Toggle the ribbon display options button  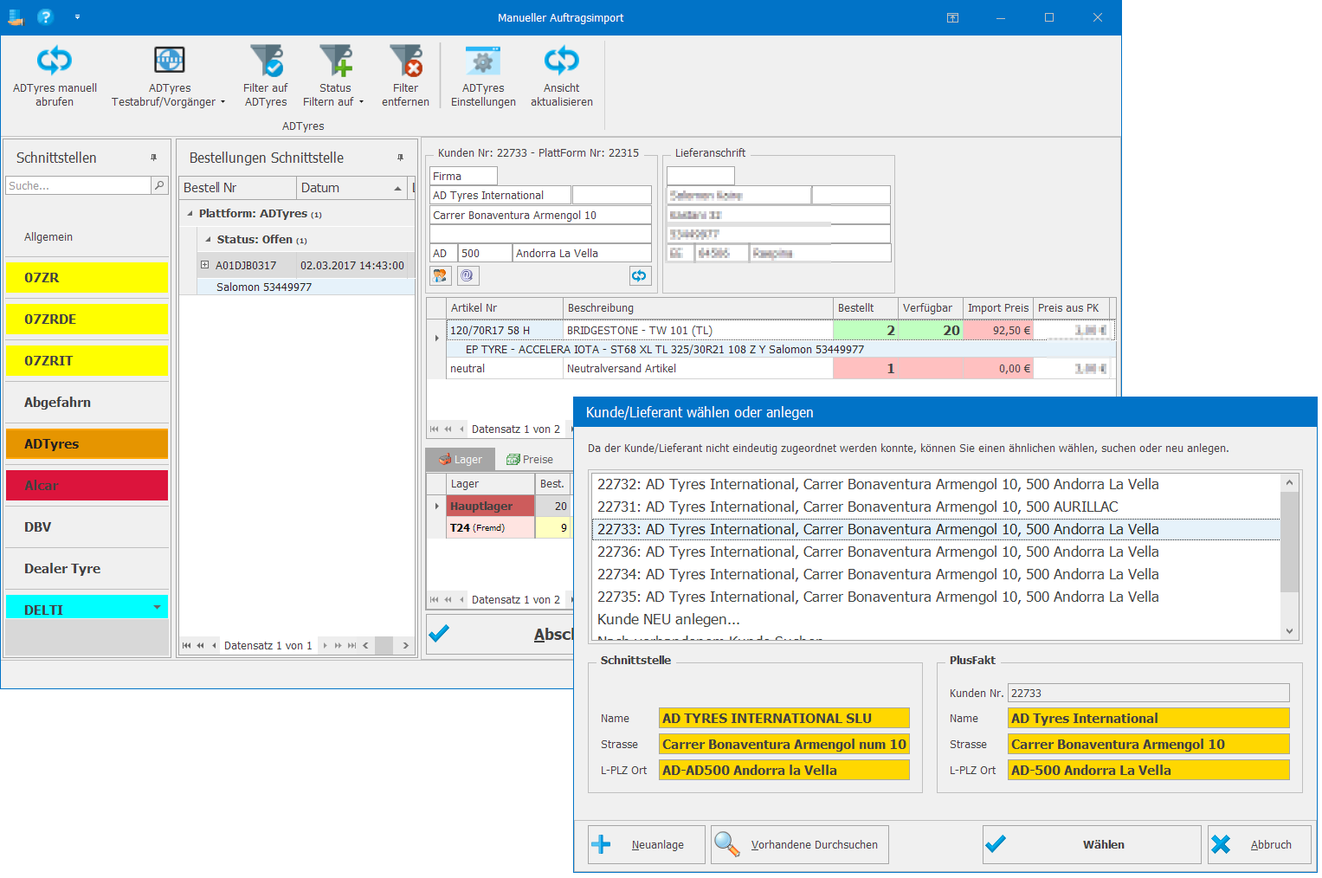pos(952,17)
